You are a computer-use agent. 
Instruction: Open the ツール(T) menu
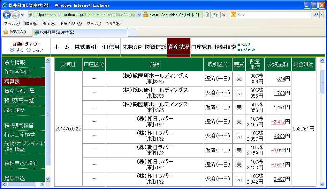[x=94, y=24]
